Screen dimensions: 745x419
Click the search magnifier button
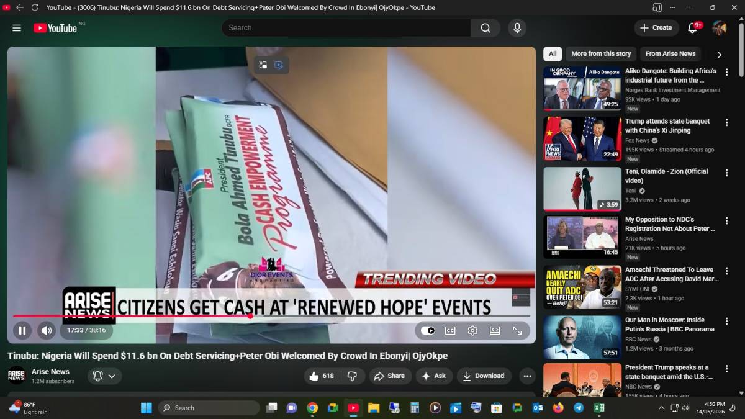485,28
